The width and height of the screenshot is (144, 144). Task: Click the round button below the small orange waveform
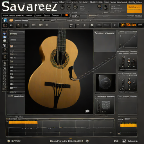[119, 133]
